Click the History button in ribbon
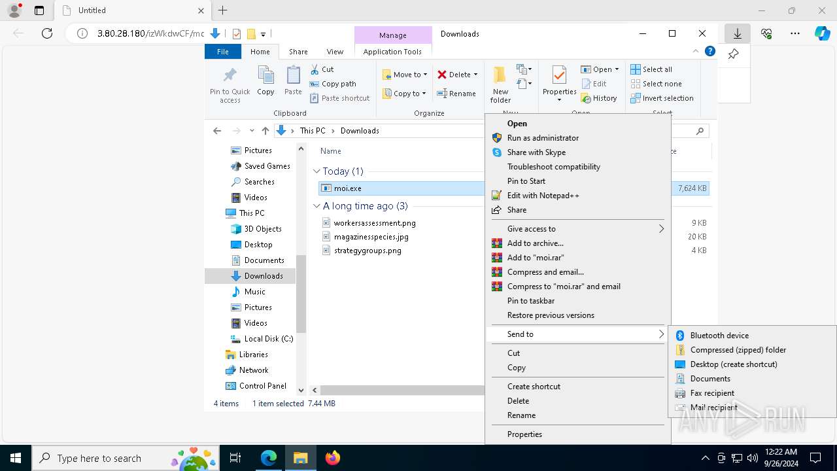Image resolution: width=837 pixels, height=471 pixels. point(599,98)
